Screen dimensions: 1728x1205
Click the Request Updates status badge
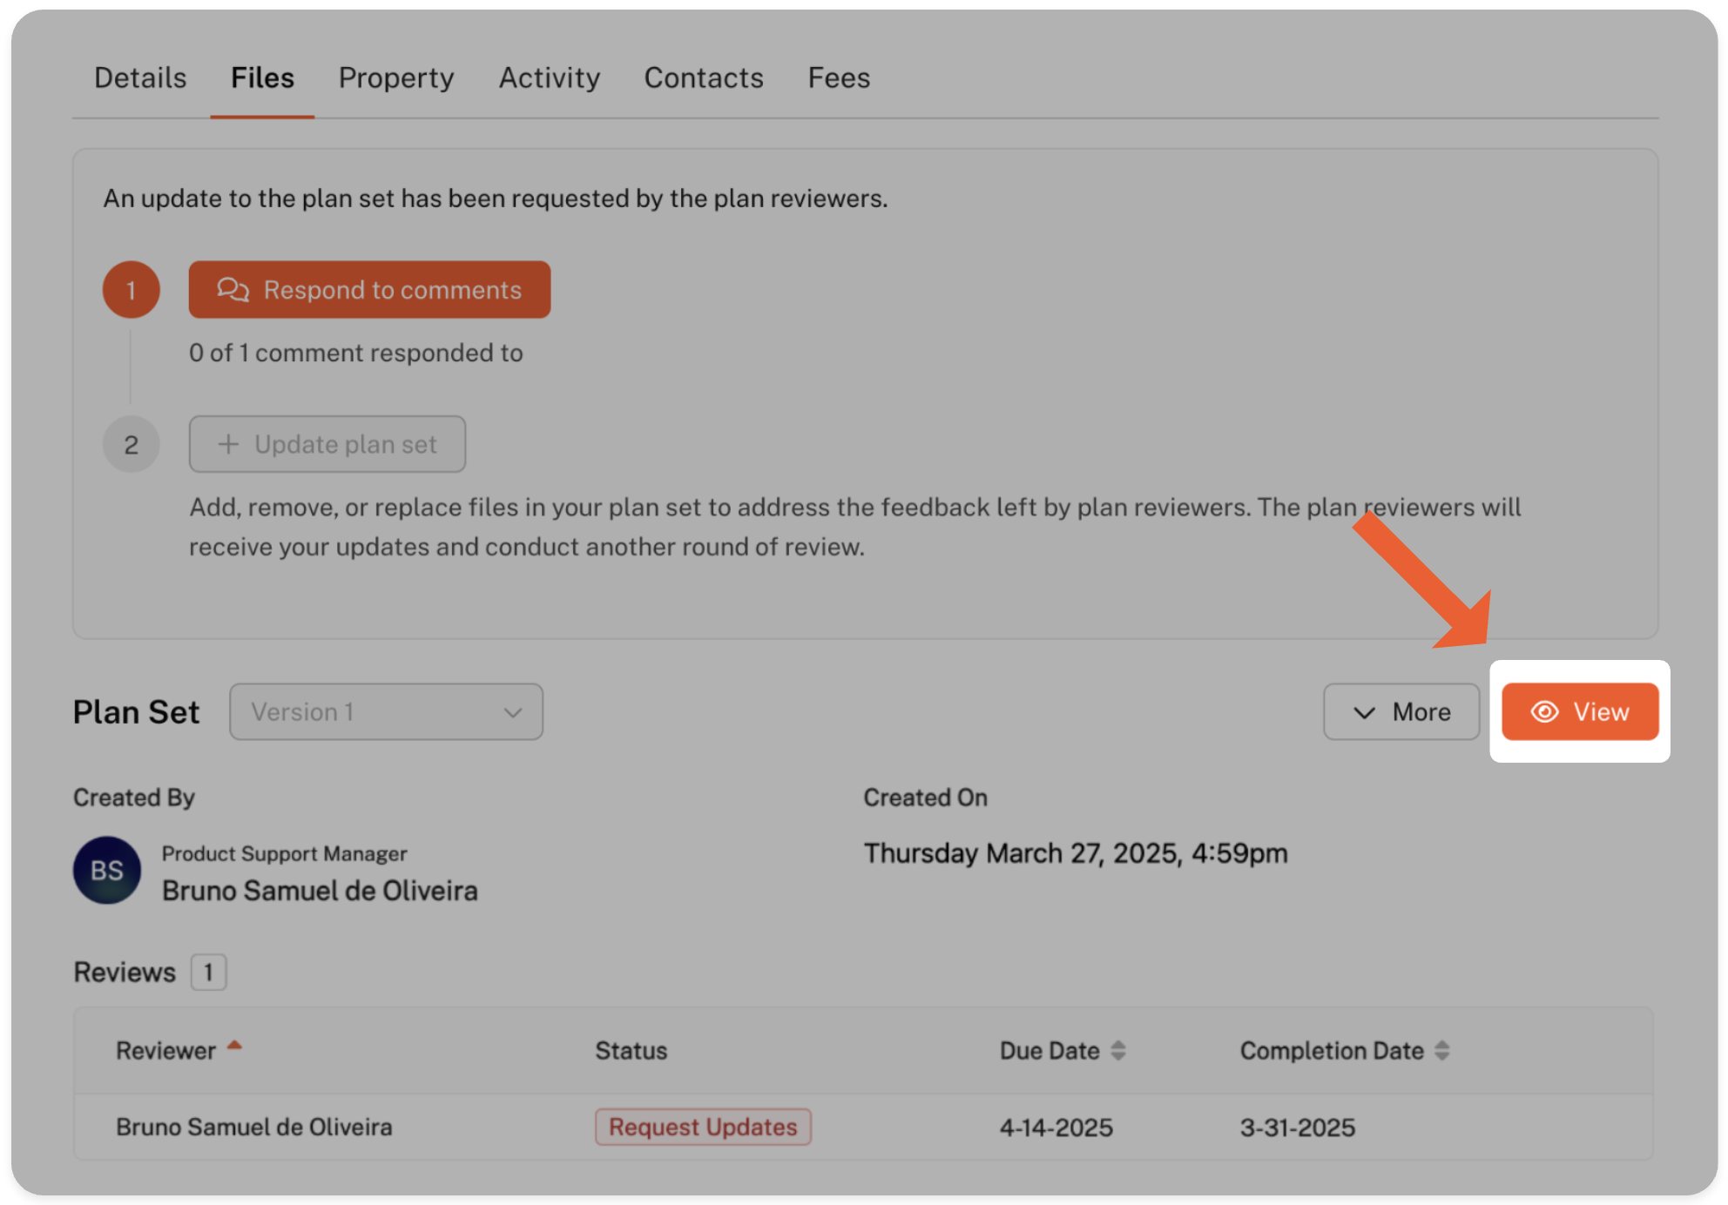coord(702,1127)
